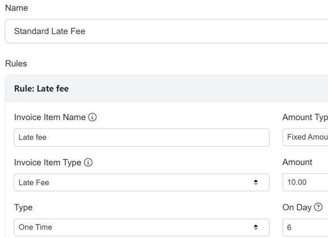The width and height of the screenshot is (328, 238).
Task: Focus the Name field containing Standard Late Fee
Action: coord(167,31)
